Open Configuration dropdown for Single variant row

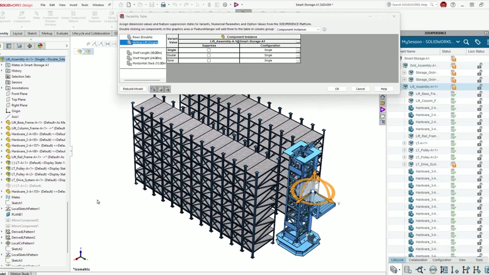point(298,50)
